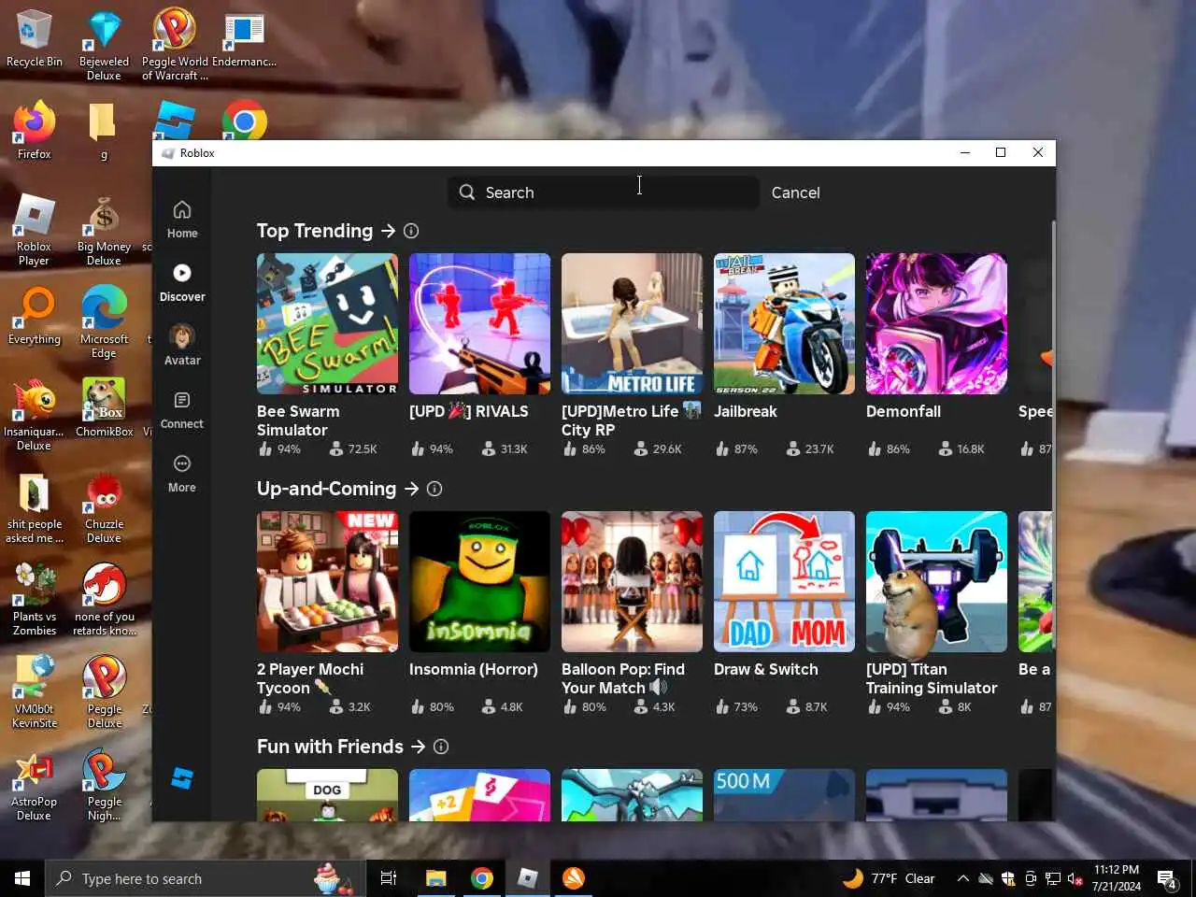Select the Everything desktop shortcut
This screenshot has width=1196, height=897.
coord(35,316)
